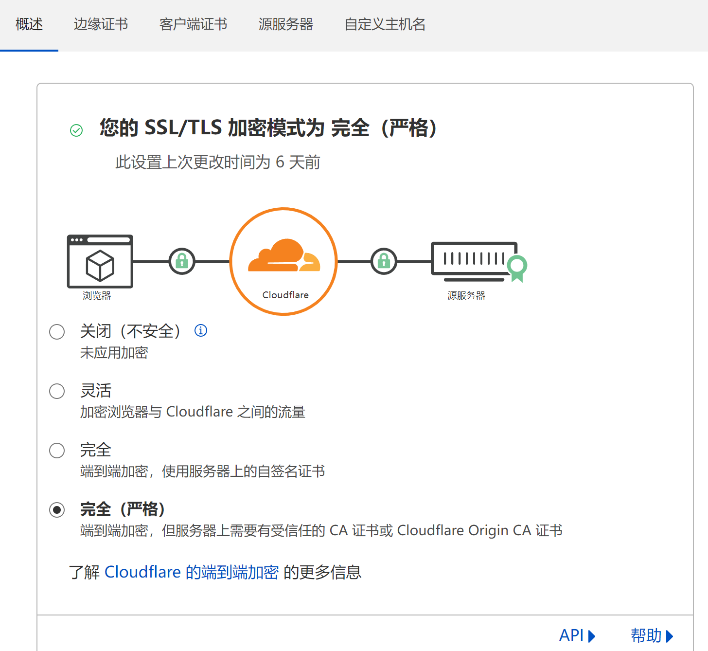Click the lock icon between browser and Cloudflare
The width and height of the screenshot is (708, 651).
click(x=182, y=261)
